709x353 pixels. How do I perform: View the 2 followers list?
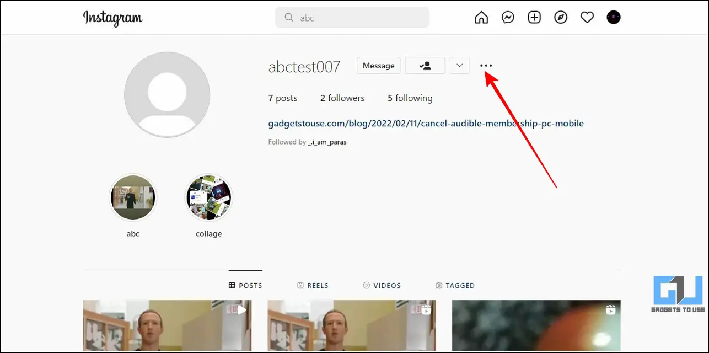(x=342, y=98)
